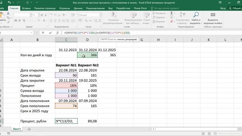242x136 pixels.
Task: Click the Decrease Font Size icon
Action: click(46, 15)
